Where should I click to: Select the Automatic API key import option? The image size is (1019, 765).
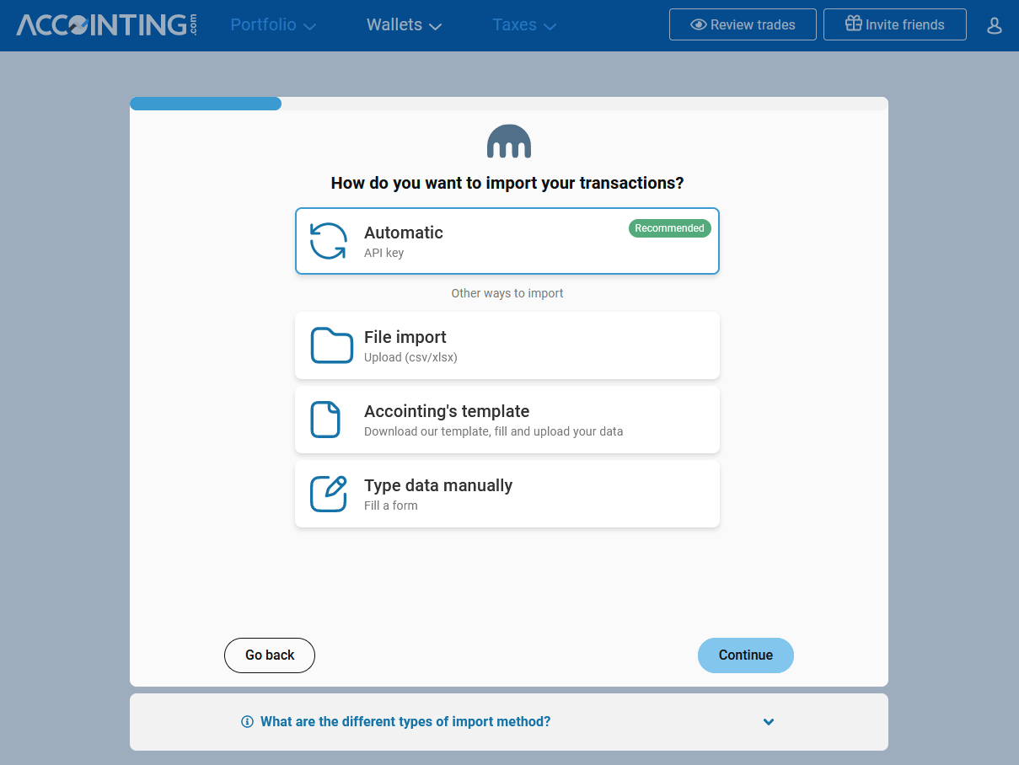(507, 241)
